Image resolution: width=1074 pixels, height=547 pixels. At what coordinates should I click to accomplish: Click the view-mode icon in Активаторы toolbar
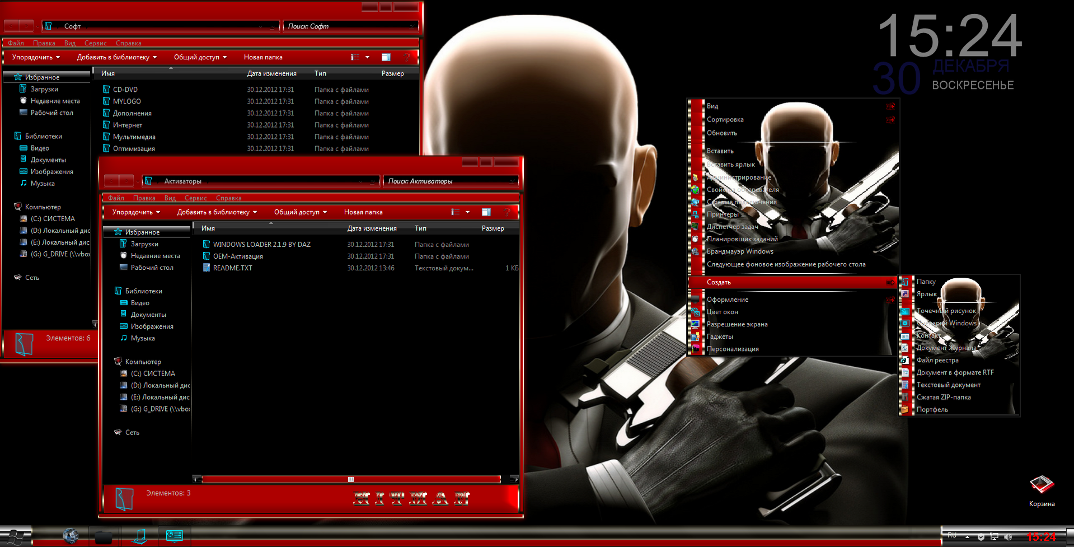pos(456,212)
